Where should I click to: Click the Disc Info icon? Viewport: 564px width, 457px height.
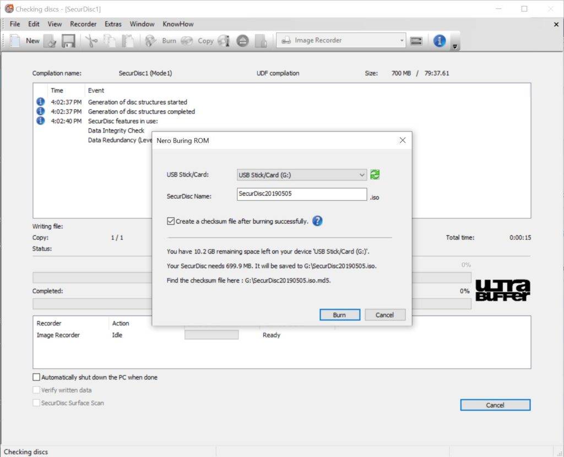tap(224, 41)
